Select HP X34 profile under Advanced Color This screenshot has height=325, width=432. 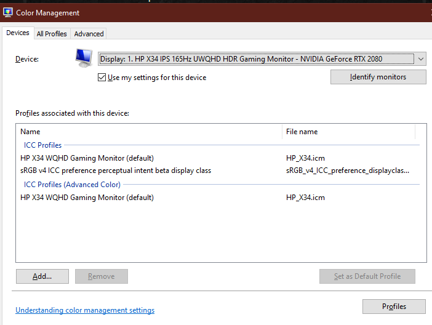(x=87, y=198)
